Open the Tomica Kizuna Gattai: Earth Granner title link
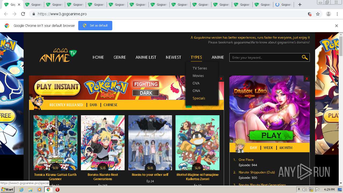 pos(55,177)
